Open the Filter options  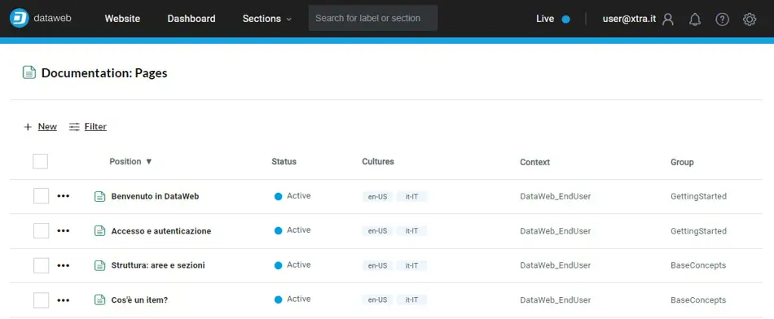[x=95, y=127]
